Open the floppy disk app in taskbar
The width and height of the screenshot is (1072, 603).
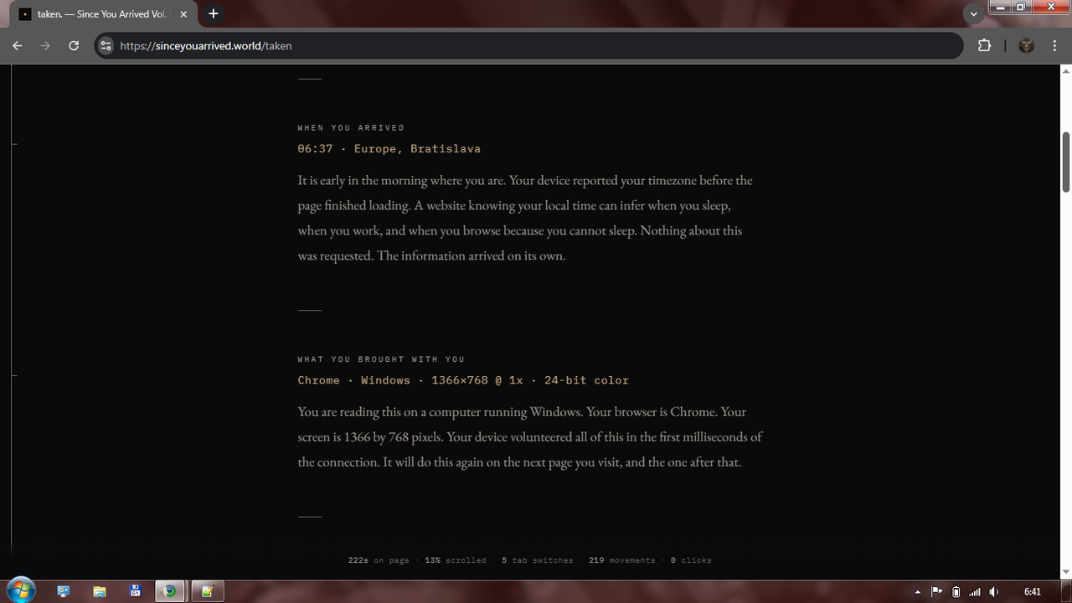pyautogui.click(x=136, y=591)
